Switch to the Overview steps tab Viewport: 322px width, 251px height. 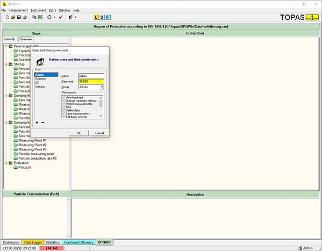click(26, 39)
